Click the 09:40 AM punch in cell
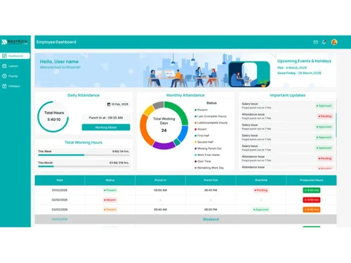This screenshot has height=263, width=351. 160,210
